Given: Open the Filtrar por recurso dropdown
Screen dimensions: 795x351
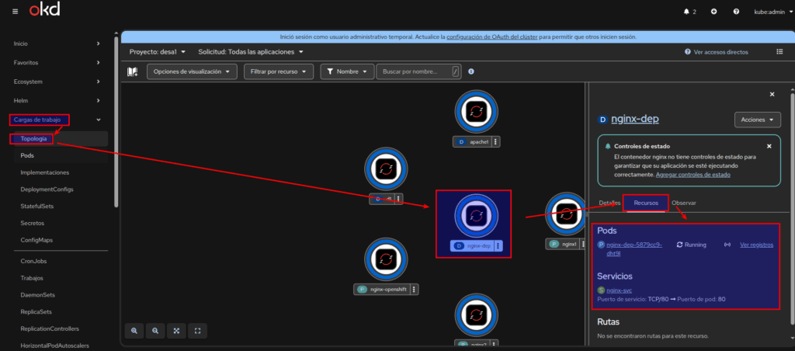Looking at the screenshot, I should tap(278, 71).
